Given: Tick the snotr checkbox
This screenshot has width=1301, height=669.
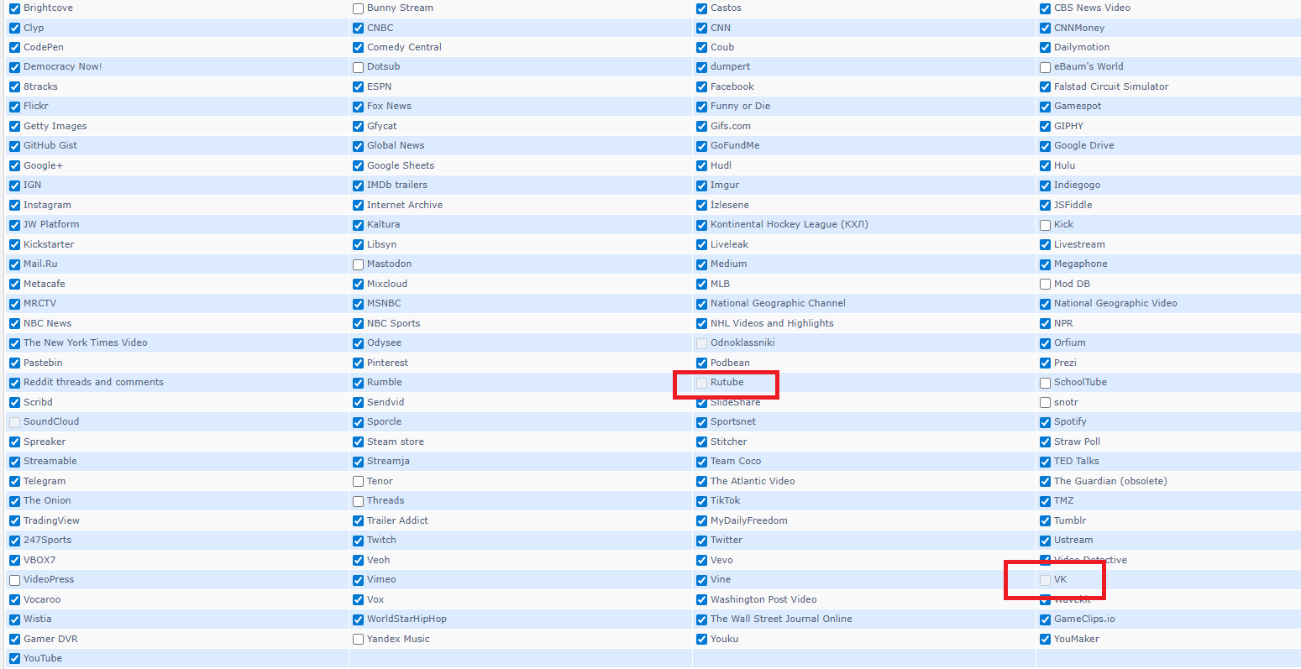Looking at the screenshot, I should (x=1046, y=403).
